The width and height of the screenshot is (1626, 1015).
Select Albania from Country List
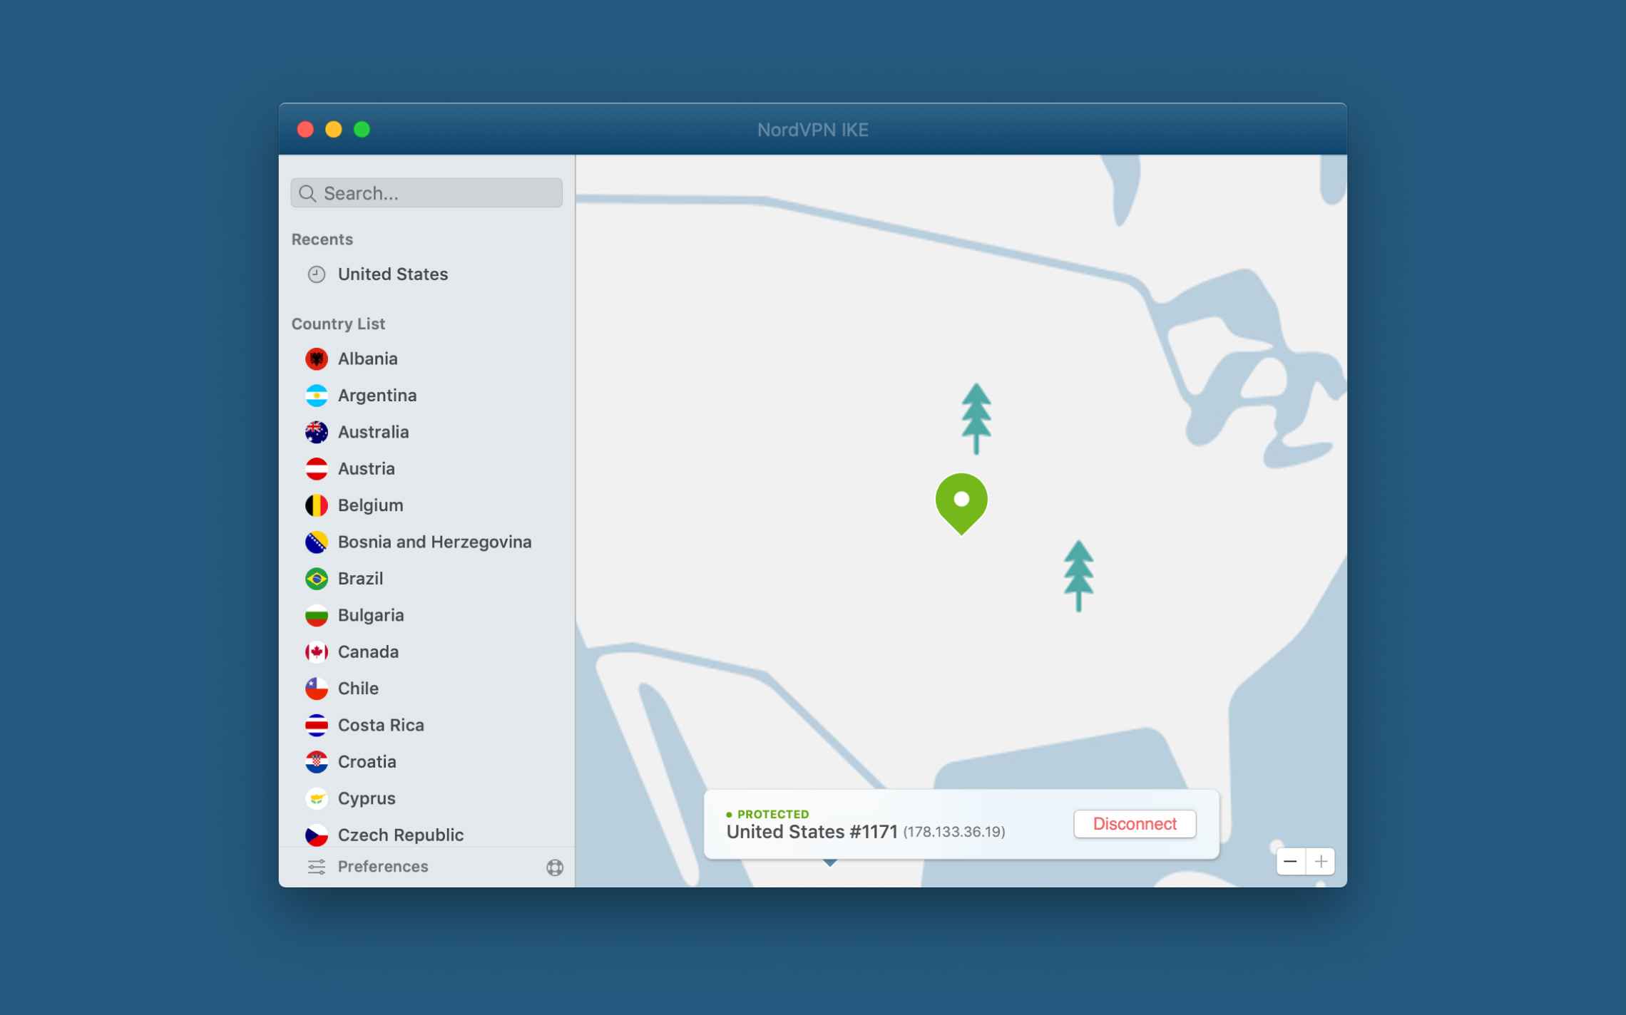(367, 358)
